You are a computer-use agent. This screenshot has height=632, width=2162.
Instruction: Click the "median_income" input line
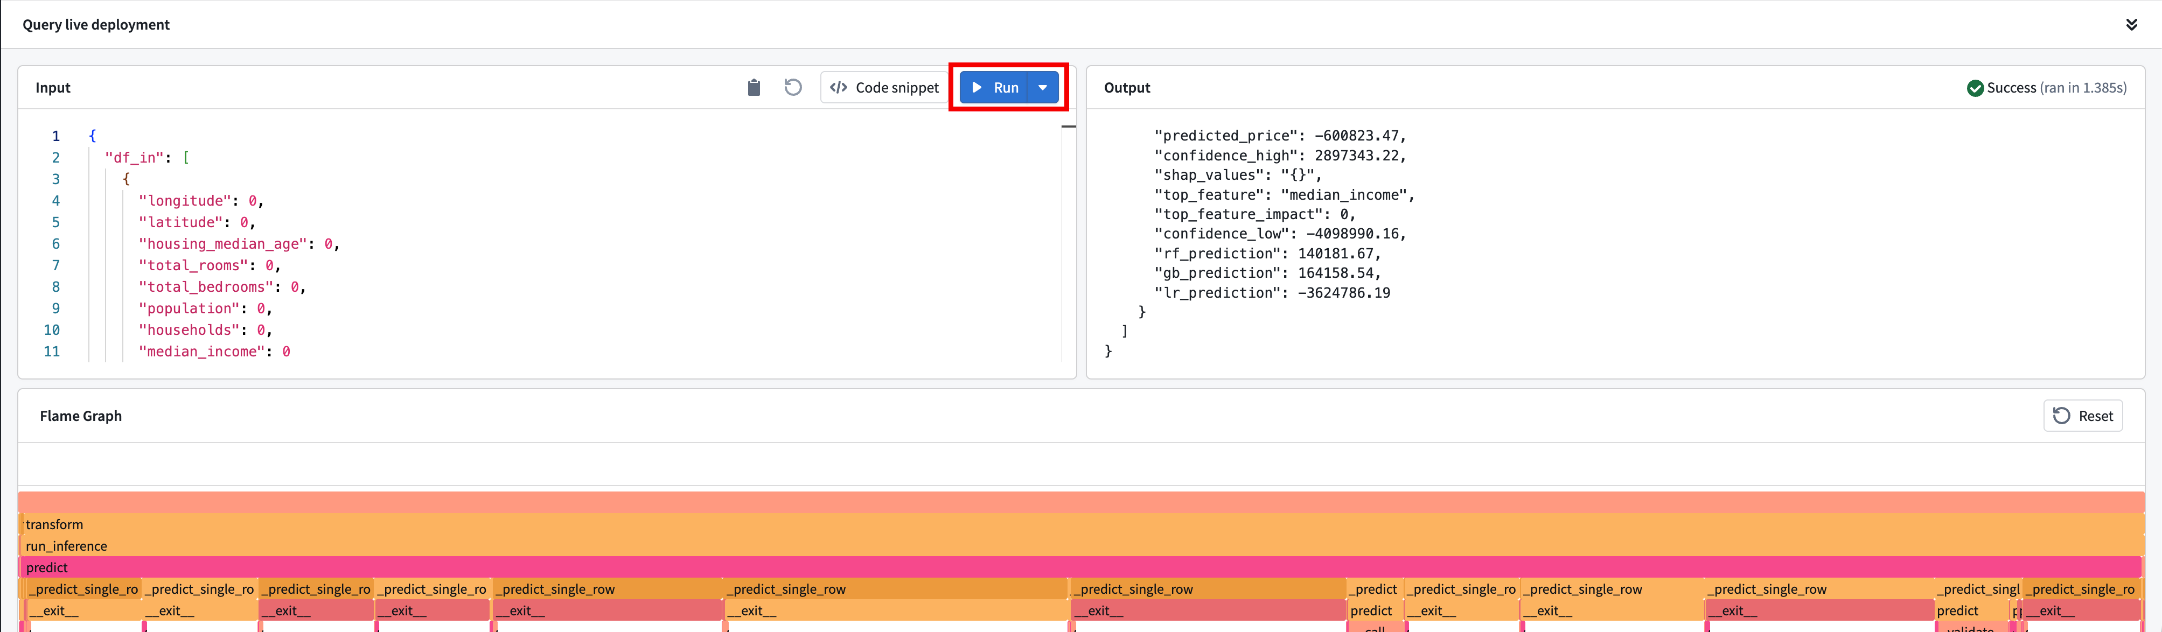(215, 352)
